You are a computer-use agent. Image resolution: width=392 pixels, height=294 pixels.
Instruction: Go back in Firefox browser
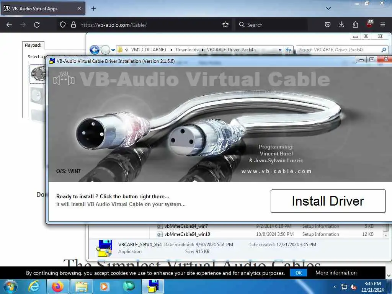pos(9,25)
